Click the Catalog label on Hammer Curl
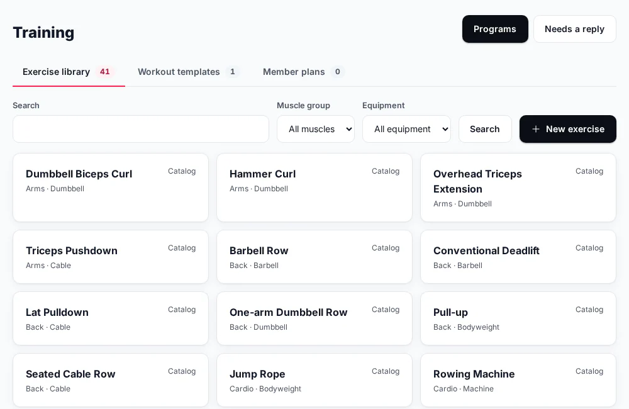629x409 pixels. (386, 171)
